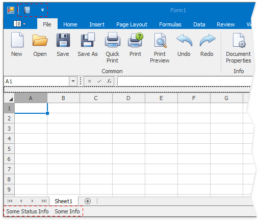Add a new sheet with plus button
This screenshot has height=221, width=260.
coord(88,201)
